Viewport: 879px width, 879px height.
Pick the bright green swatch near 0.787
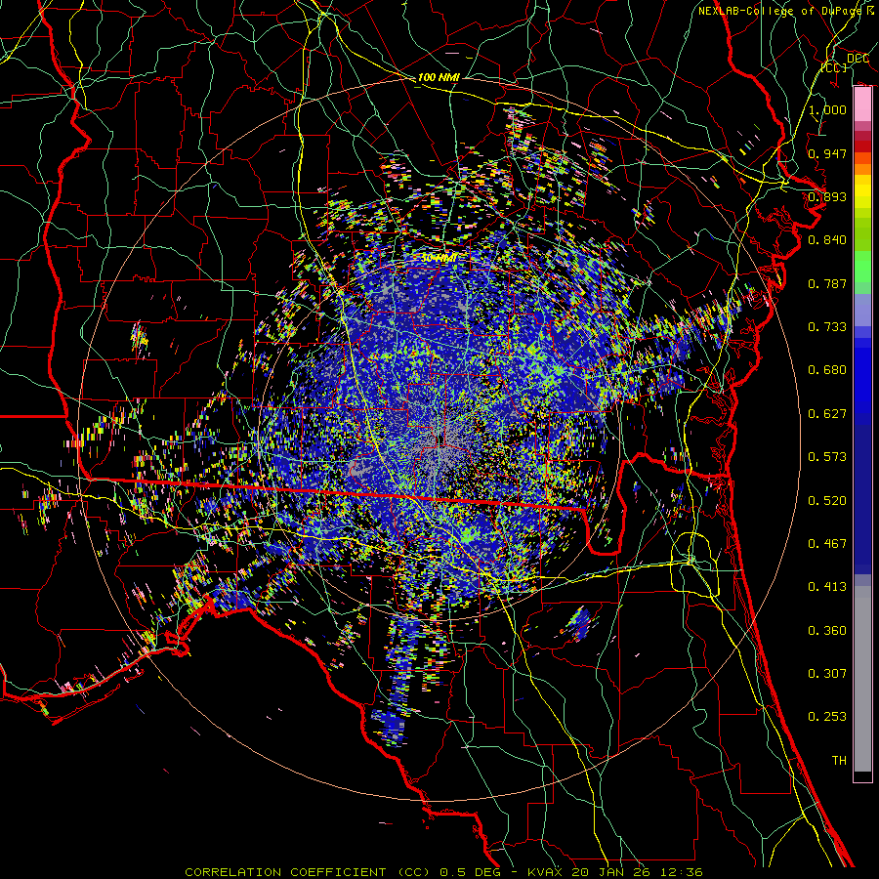coord(862,270)
